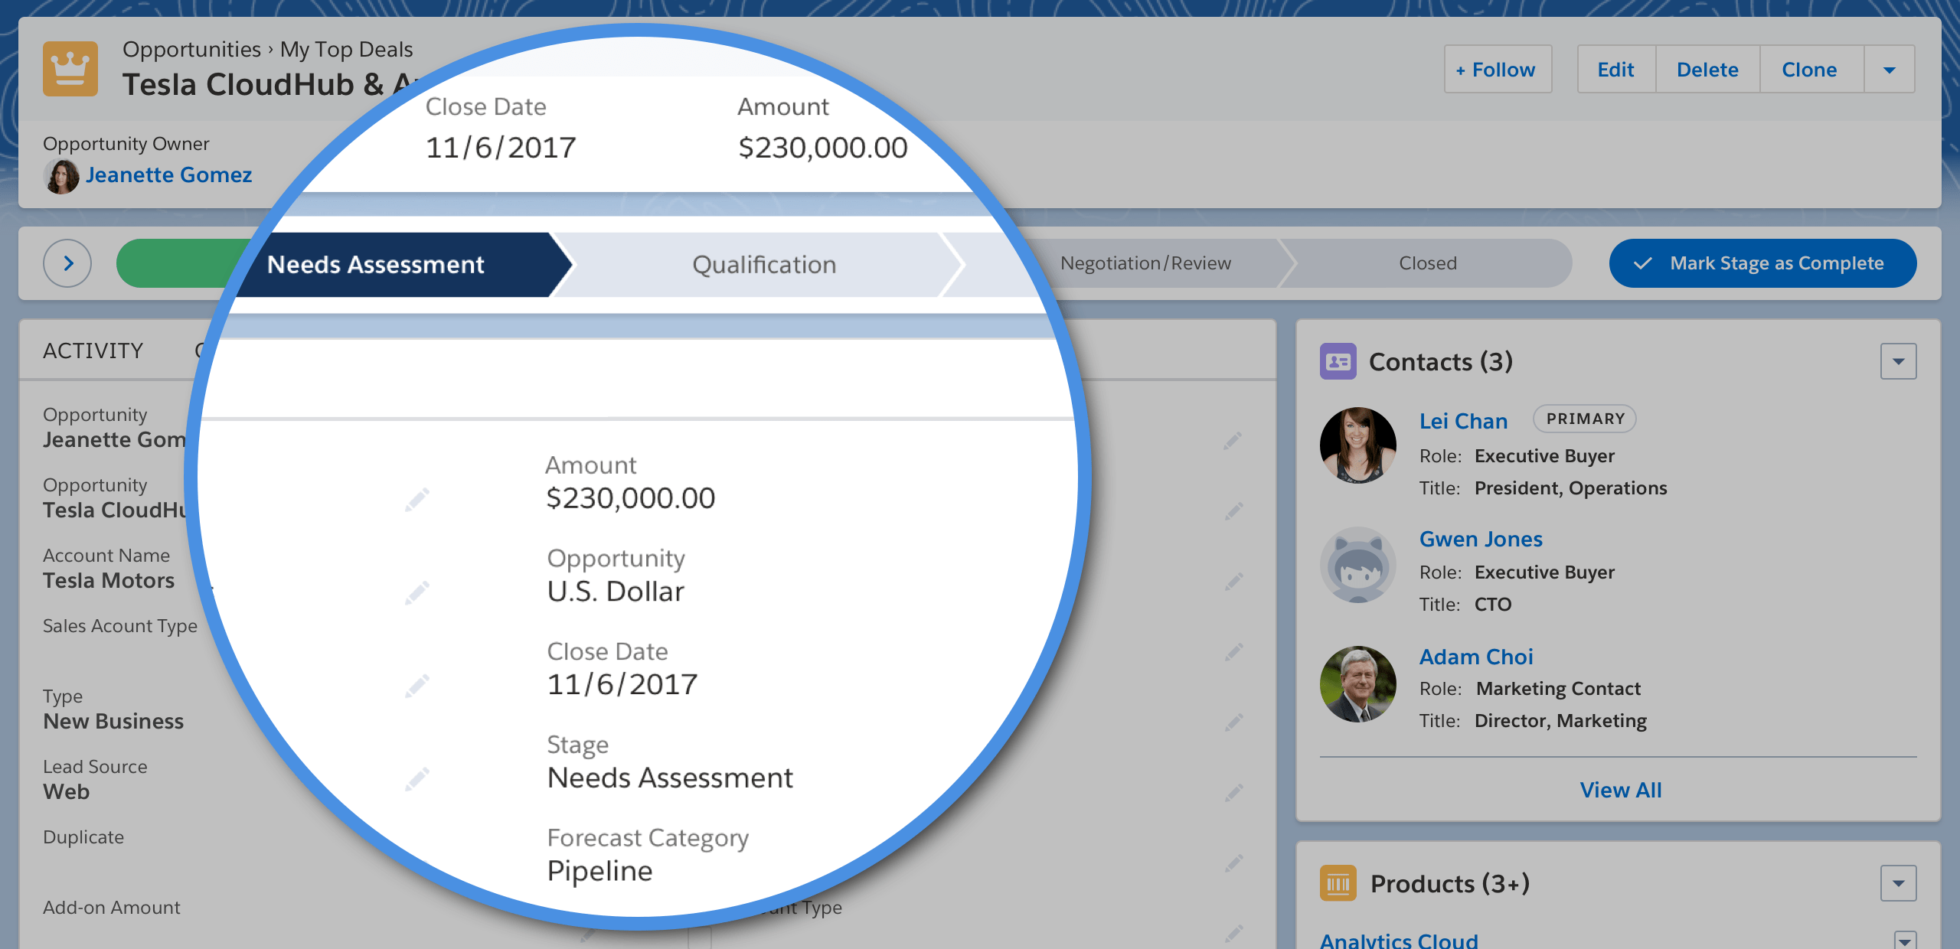Click the Products card icon
The width and height of the screenshot is (1960, 949).
click(1338, 883)
